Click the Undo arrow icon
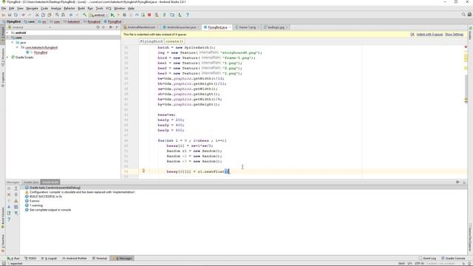The height and width of the screenshot is (266, 473). pos(23,15)
